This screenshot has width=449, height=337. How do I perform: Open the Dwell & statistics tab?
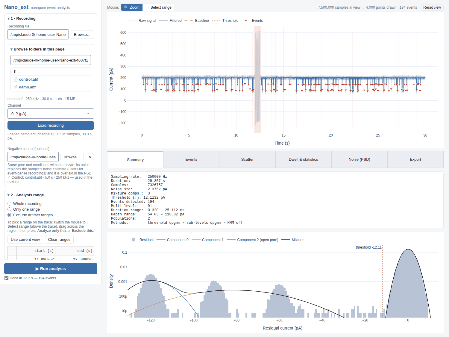coord(303,160)
